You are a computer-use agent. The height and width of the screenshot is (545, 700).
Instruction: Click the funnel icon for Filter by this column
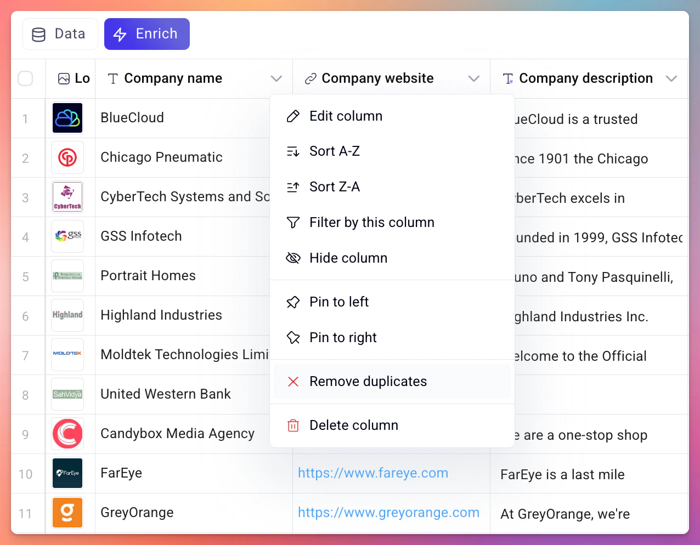click(x=293, y=223)
